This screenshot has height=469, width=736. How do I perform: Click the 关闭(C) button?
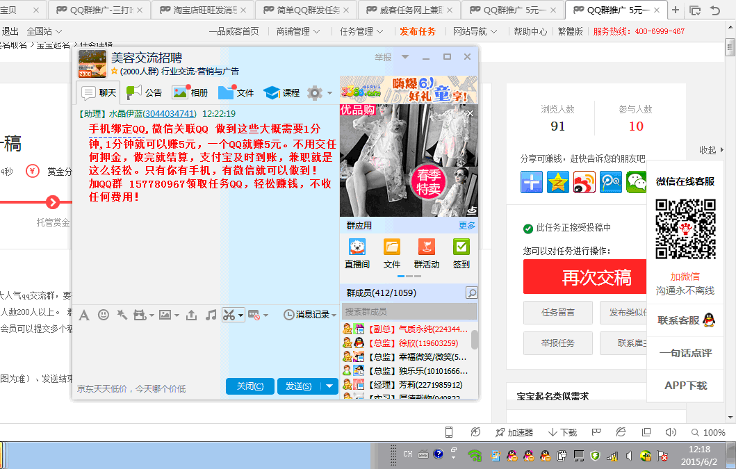coord(250,386)
